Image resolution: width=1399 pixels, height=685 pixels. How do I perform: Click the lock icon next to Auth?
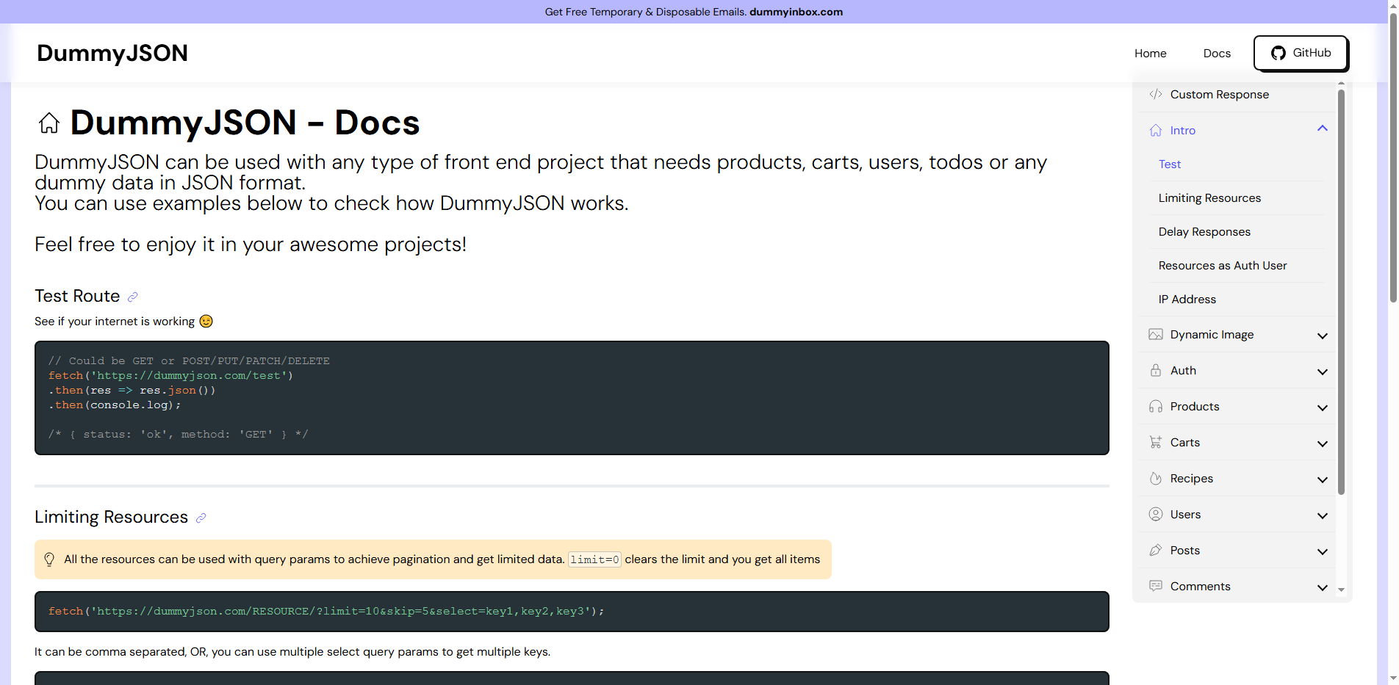click(1156, 370)
